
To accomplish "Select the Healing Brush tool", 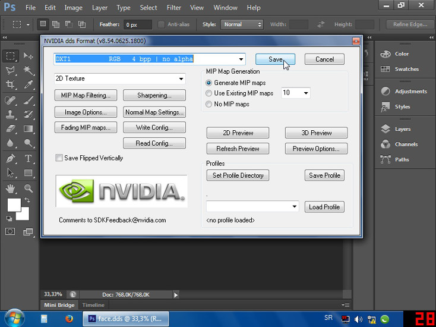I will click(x=11, y=100).
